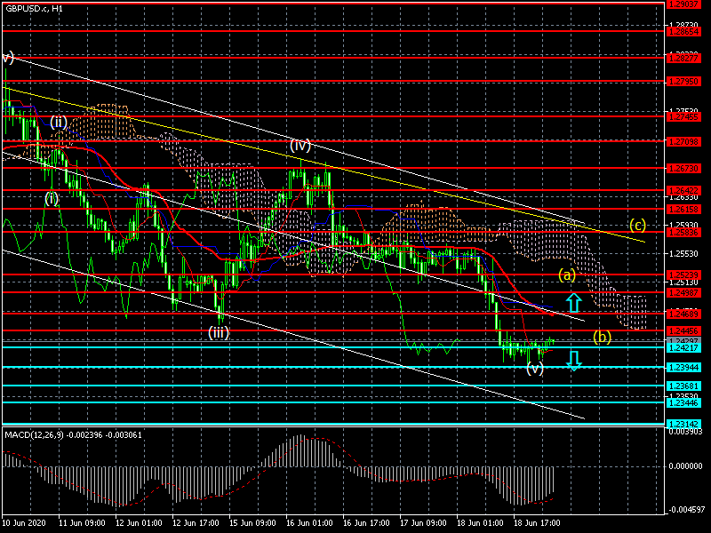Click the 11 Jun 09:00 time label

pos(82,523)
